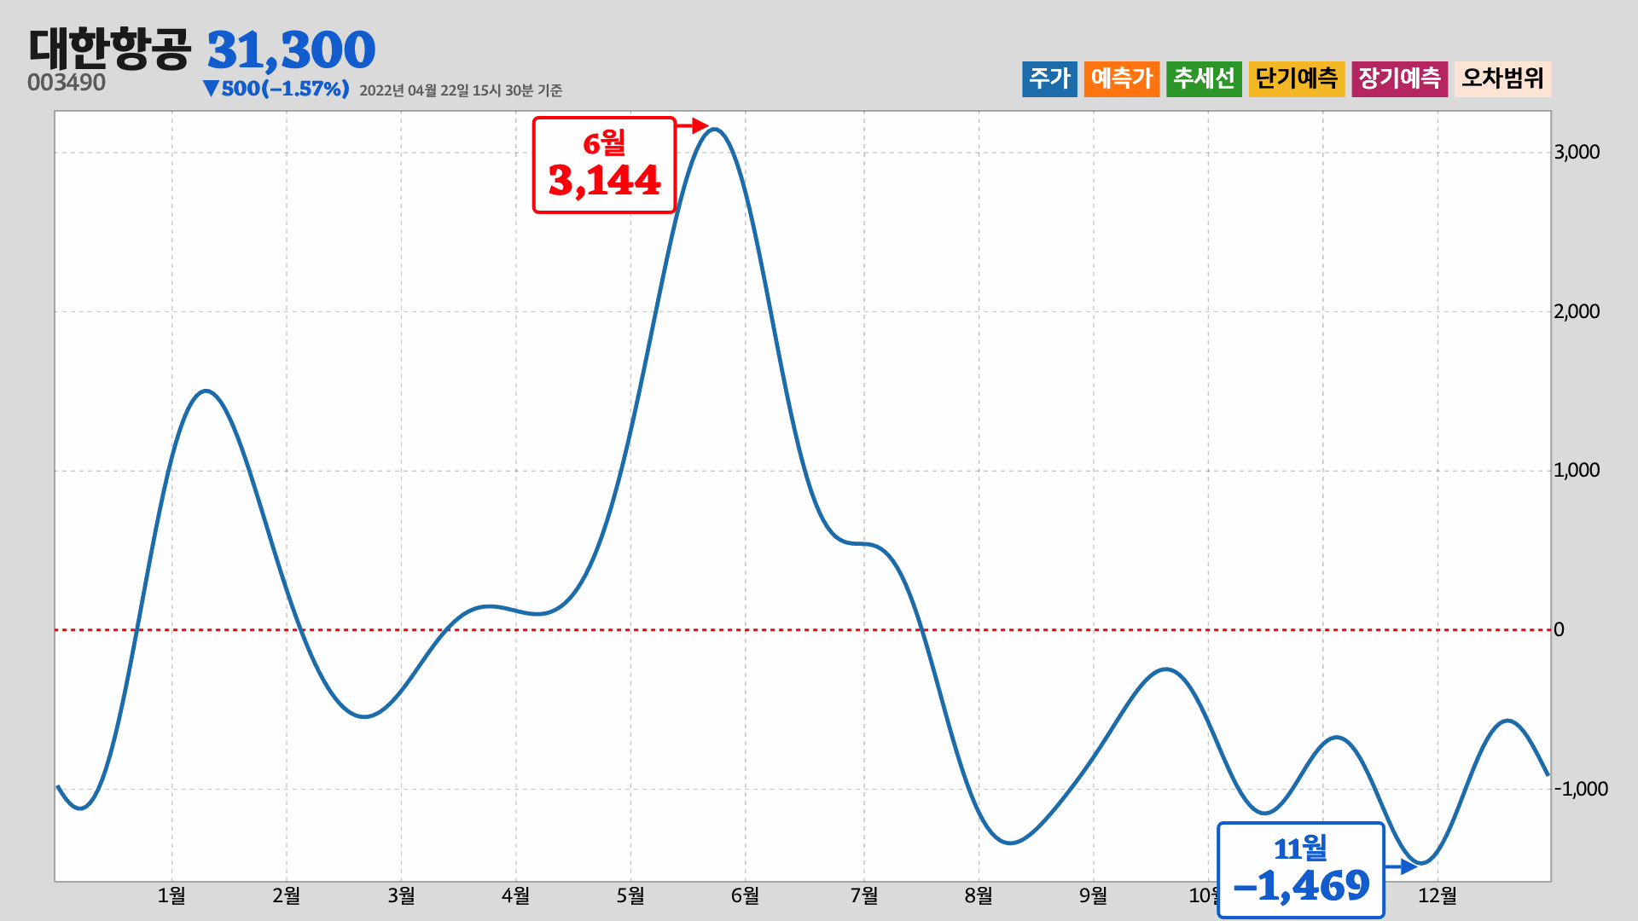The image size is (1638, 921).
Task: Click the 8월 x-axis label
Action: coord(979,895)
